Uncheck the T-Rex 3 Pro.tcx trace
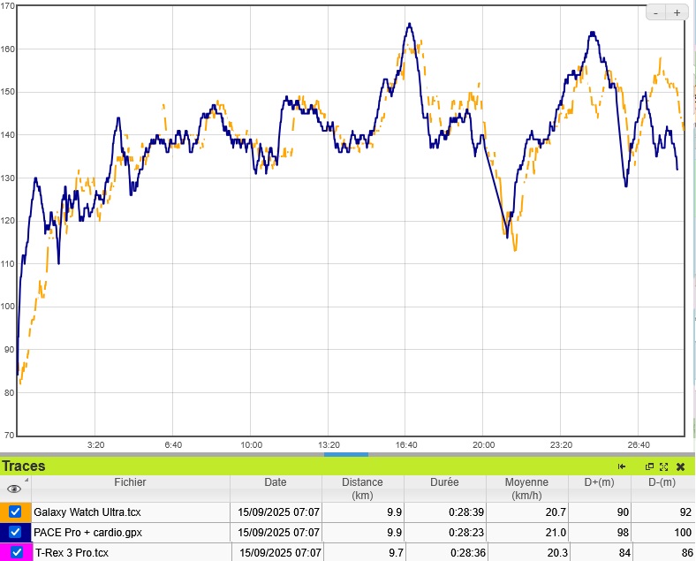The height and width of the screenshot is (561, 696). (16, 553)
